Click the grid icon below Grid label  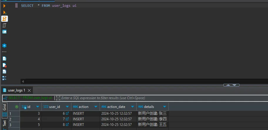pos(5,114)
